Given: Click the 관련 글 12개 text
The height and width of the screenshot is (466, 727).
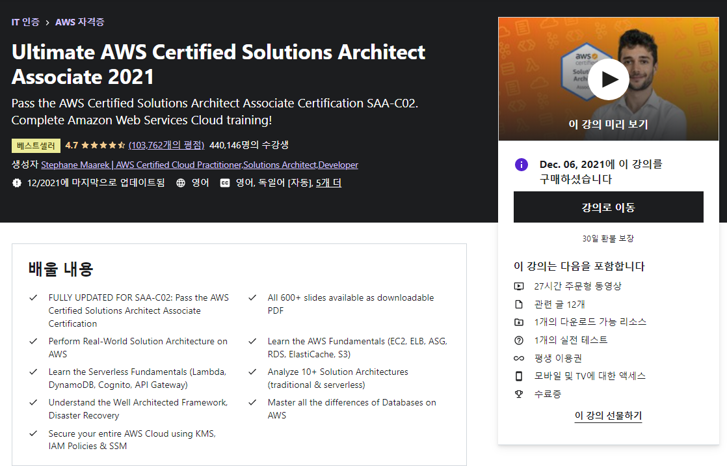Looking at the screenshot, I should tap(559, 305).
